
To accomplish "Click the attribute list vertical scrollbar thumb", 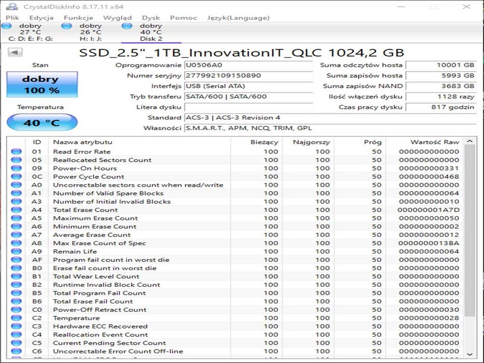I will 470,231.
